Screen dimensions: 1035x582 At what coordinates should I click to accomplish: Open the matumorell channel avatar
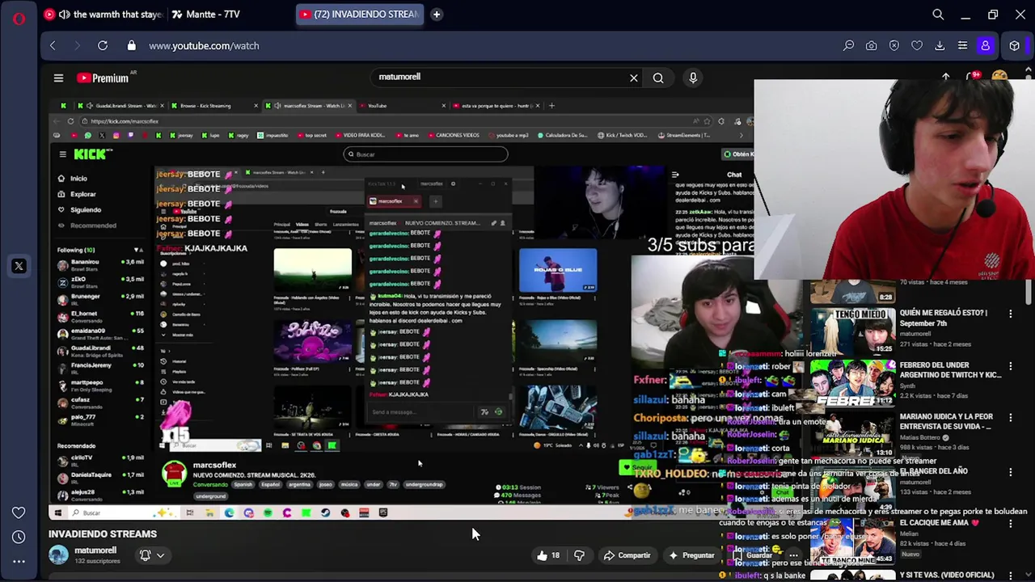[x=58, y=555]
